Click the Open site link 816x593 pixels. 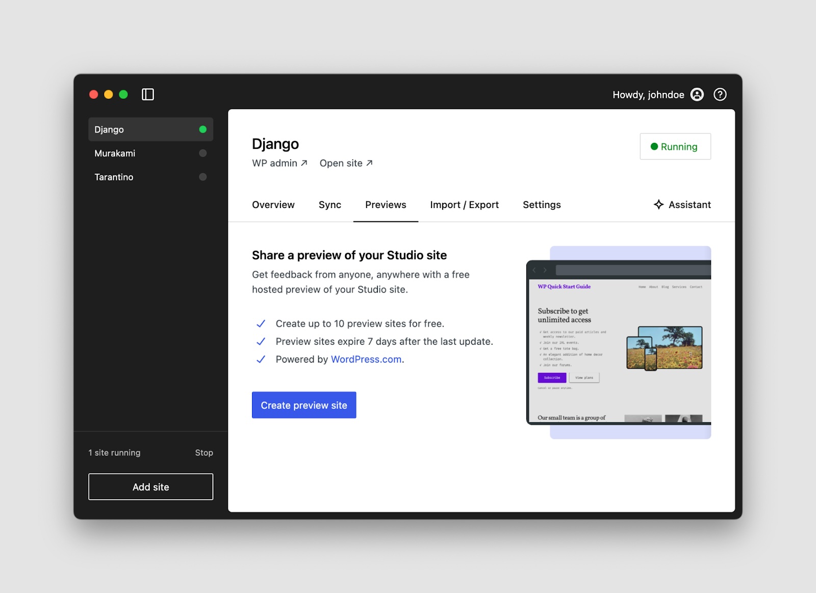(346, 163)
